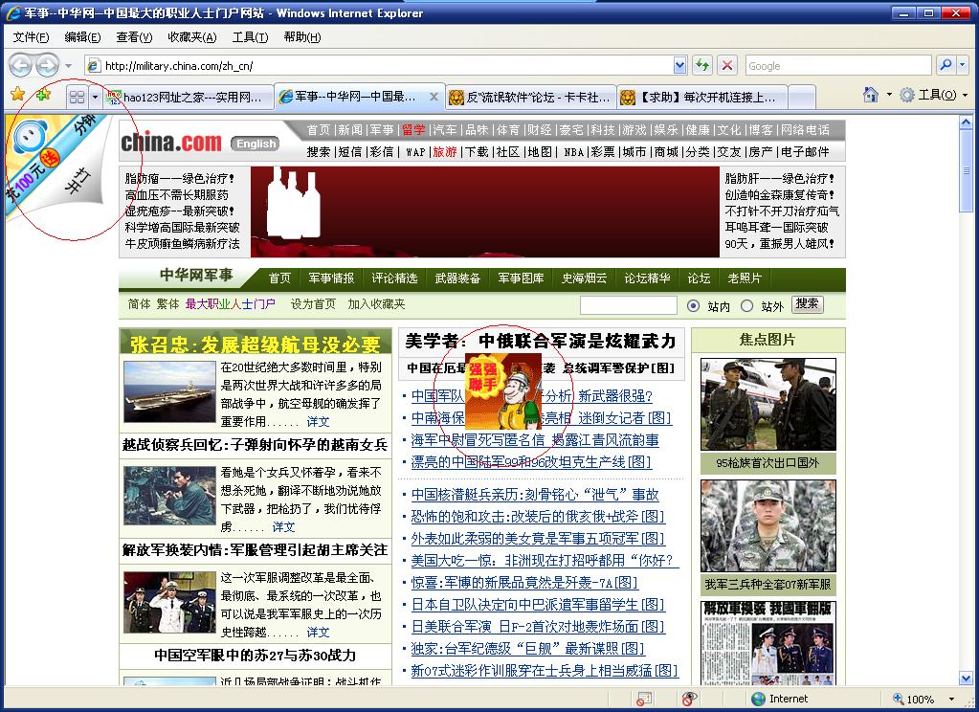
Task: Click the page-corner 充100元 peel ad
Action: [53, 167]
